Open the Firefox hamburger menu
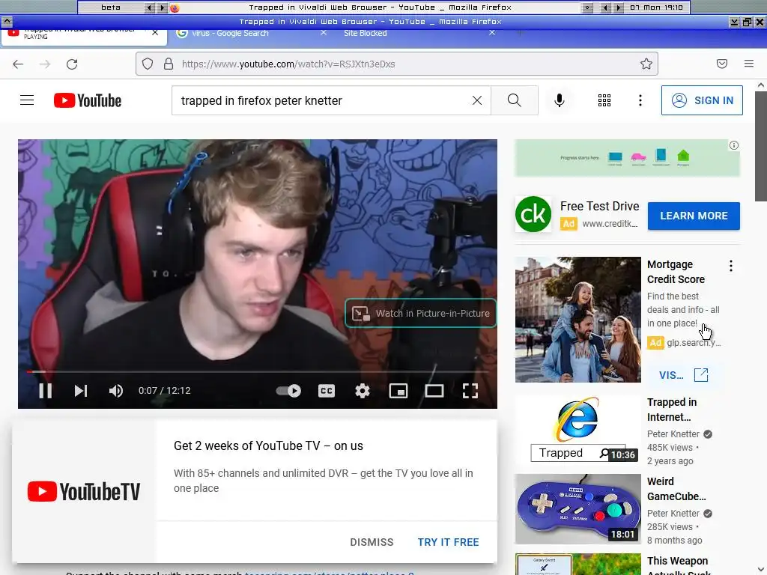Image resolution: width=767 pixels, height=575 pixels. tap(749, 64)
